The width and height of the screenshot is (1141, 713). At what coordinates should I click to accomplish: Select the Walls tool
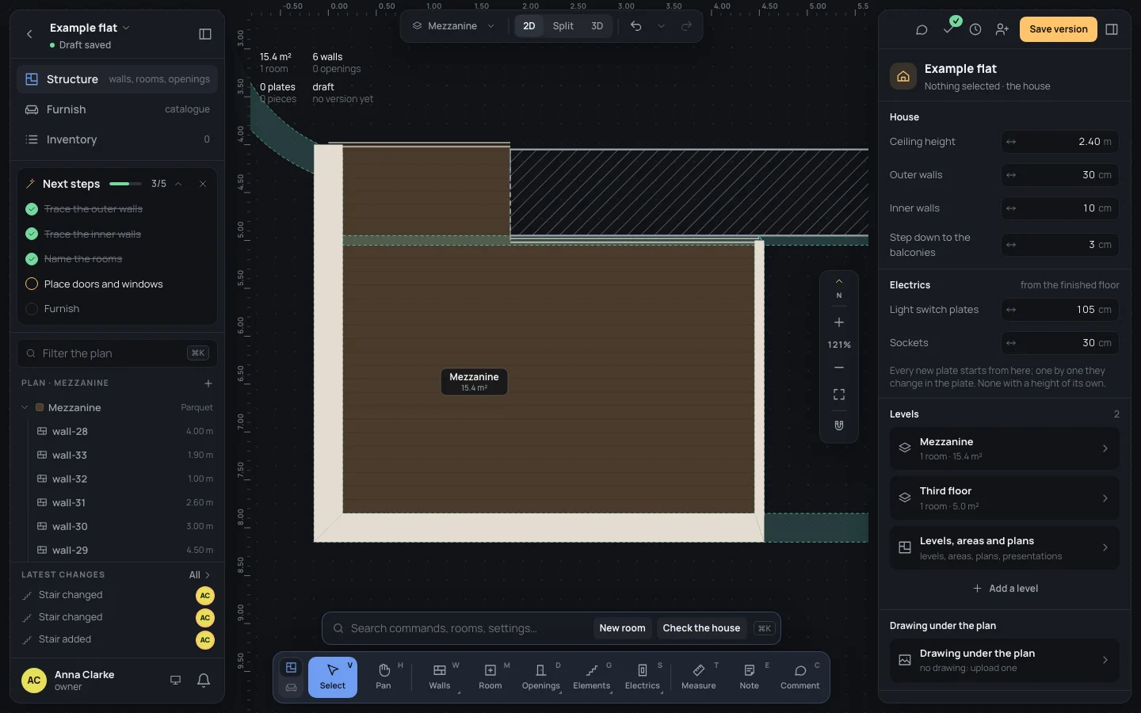(440, 677)
